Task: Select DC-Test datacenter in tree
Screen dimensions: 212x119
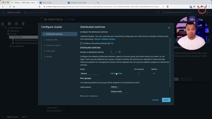Action: pyautogui.click(x=13, y=34)
